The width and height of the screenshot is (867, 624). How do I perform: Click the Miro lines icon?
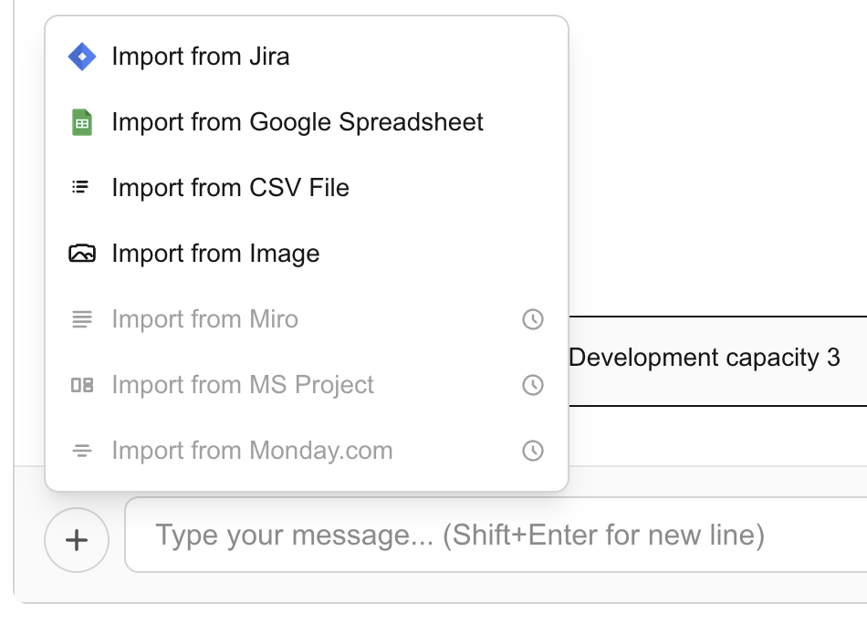(82, 318)
